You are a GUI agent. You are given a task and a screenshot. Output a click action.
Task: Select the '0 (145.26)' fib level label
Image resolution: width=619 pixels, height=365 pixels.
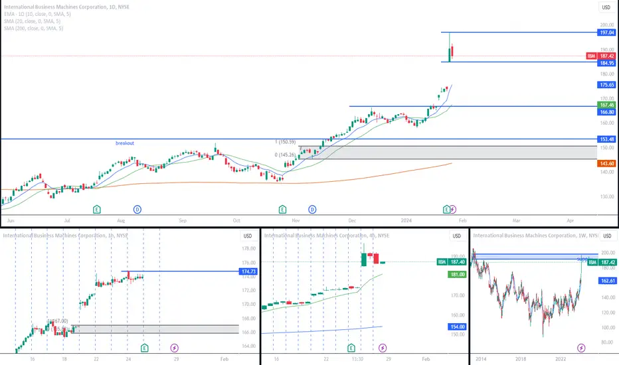tap(285, 155)
